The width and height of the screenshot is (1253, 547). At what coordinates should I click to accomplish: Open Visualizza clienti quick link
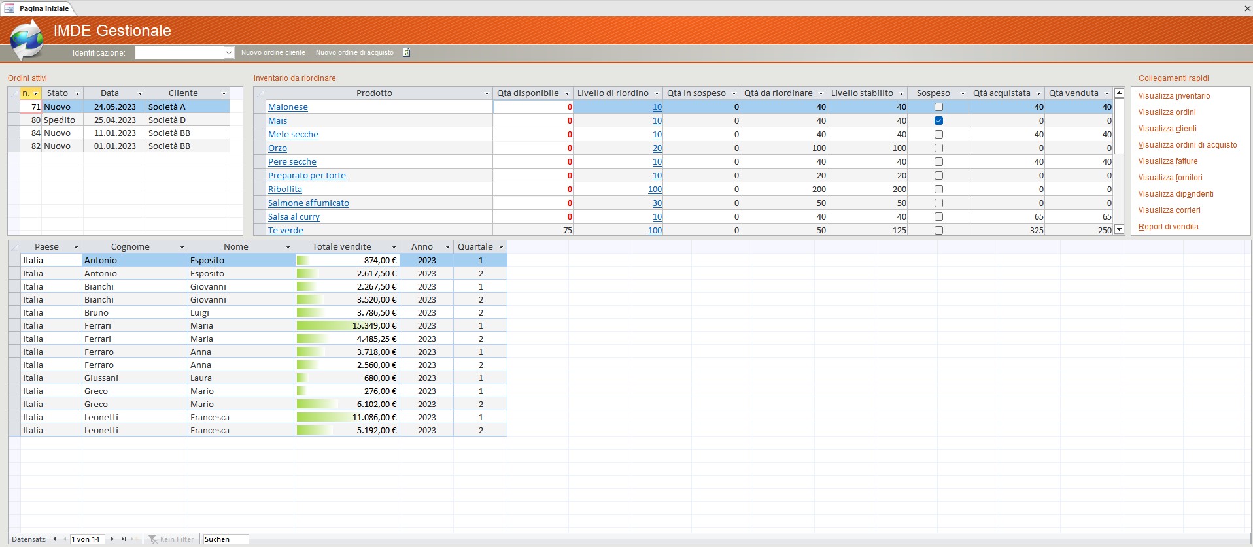pyautogui.click(x=1167, y=129)
